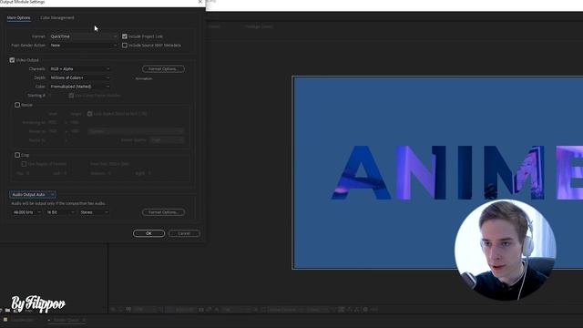Open the Audio Output Auto dropdown
Screen dimensions: 583x328
33,194
